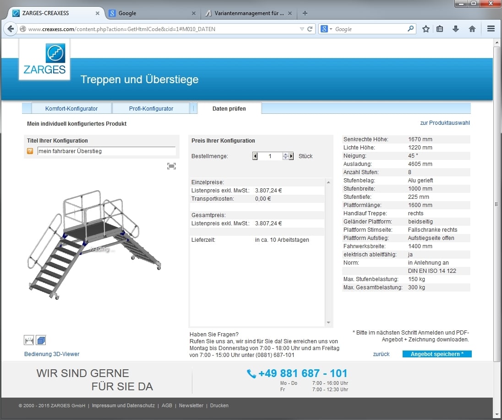
Task: Select the Senkrechte Höhe value 1670 mm
Action: 420,139
